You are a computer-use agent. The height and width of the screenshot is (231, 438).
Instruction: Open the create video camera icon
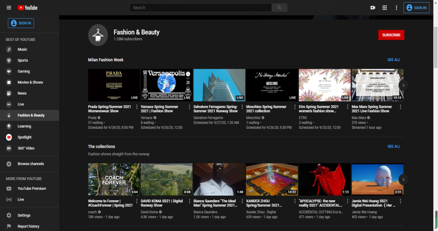point(373,7)
